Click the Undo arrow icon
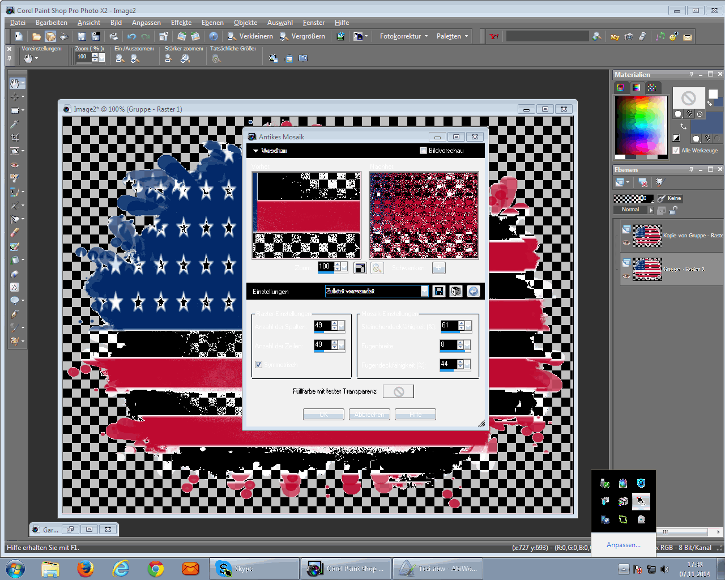725x580 pixels. tap(132, 36)
